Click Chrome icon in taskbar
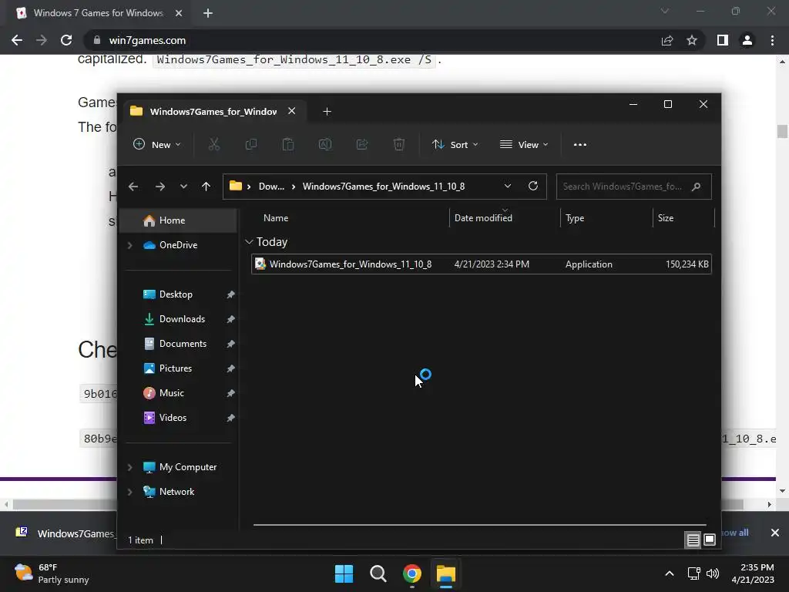This screenshot has width=789, height=592. 412,573
